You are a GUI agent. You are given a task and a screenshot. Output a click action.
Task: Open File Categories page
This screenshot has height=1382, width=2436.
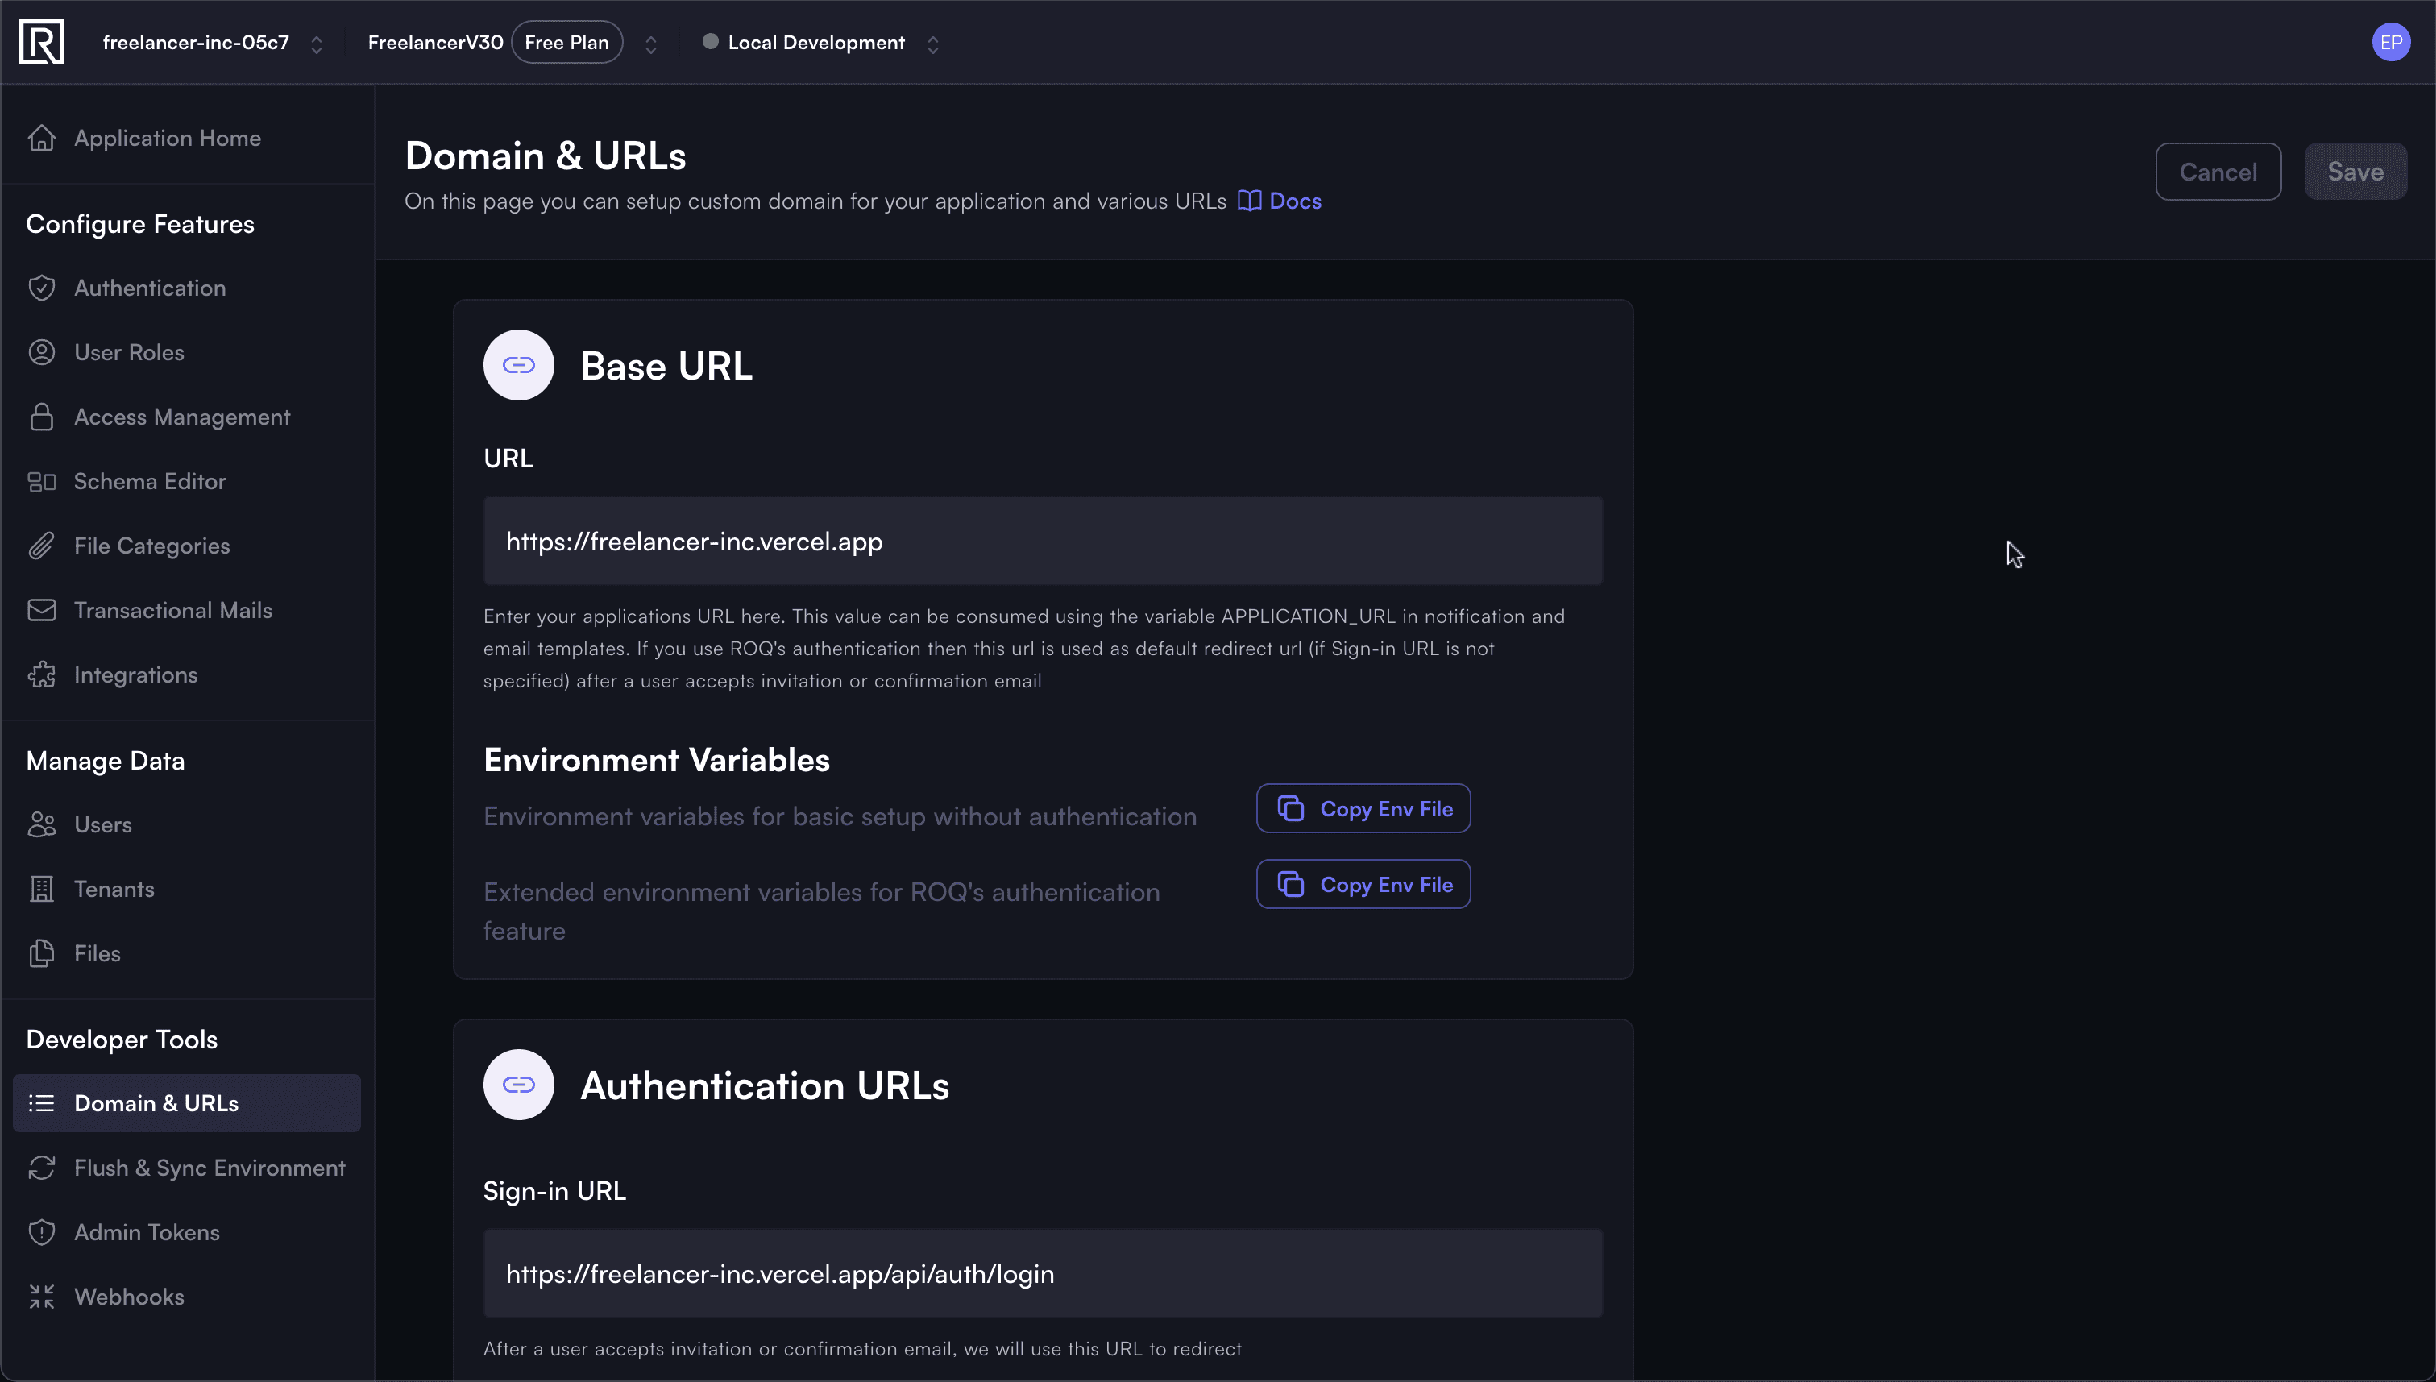click(187, 546)
